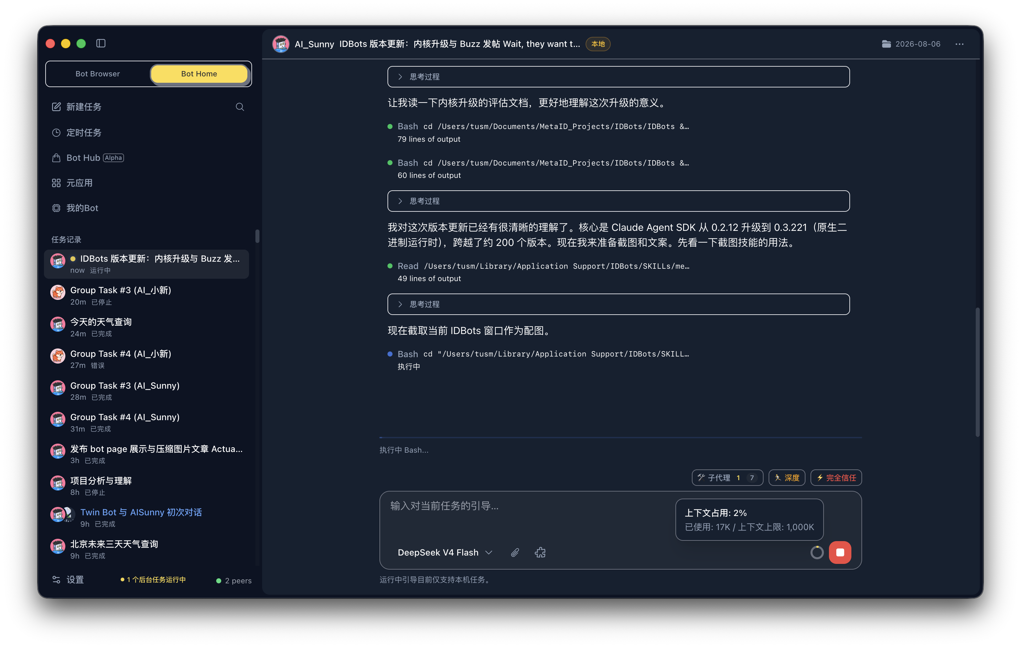Stop the running task with red button
Screen dimensions: 1021x648
point(840,552)
